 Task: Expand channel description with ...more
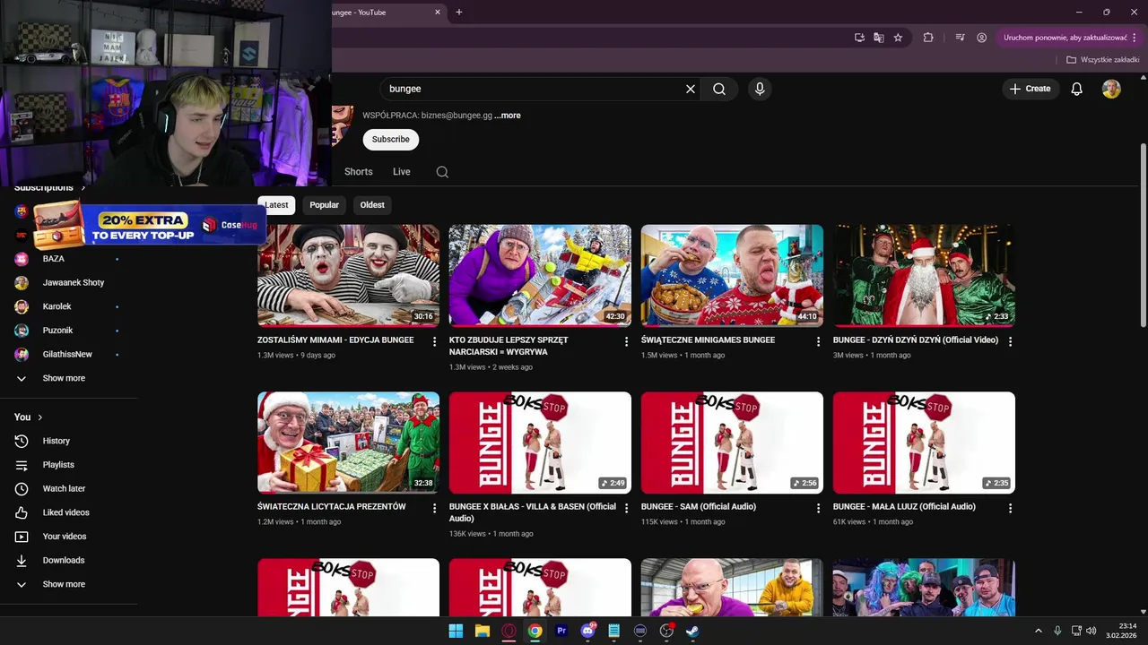point(508,116)
